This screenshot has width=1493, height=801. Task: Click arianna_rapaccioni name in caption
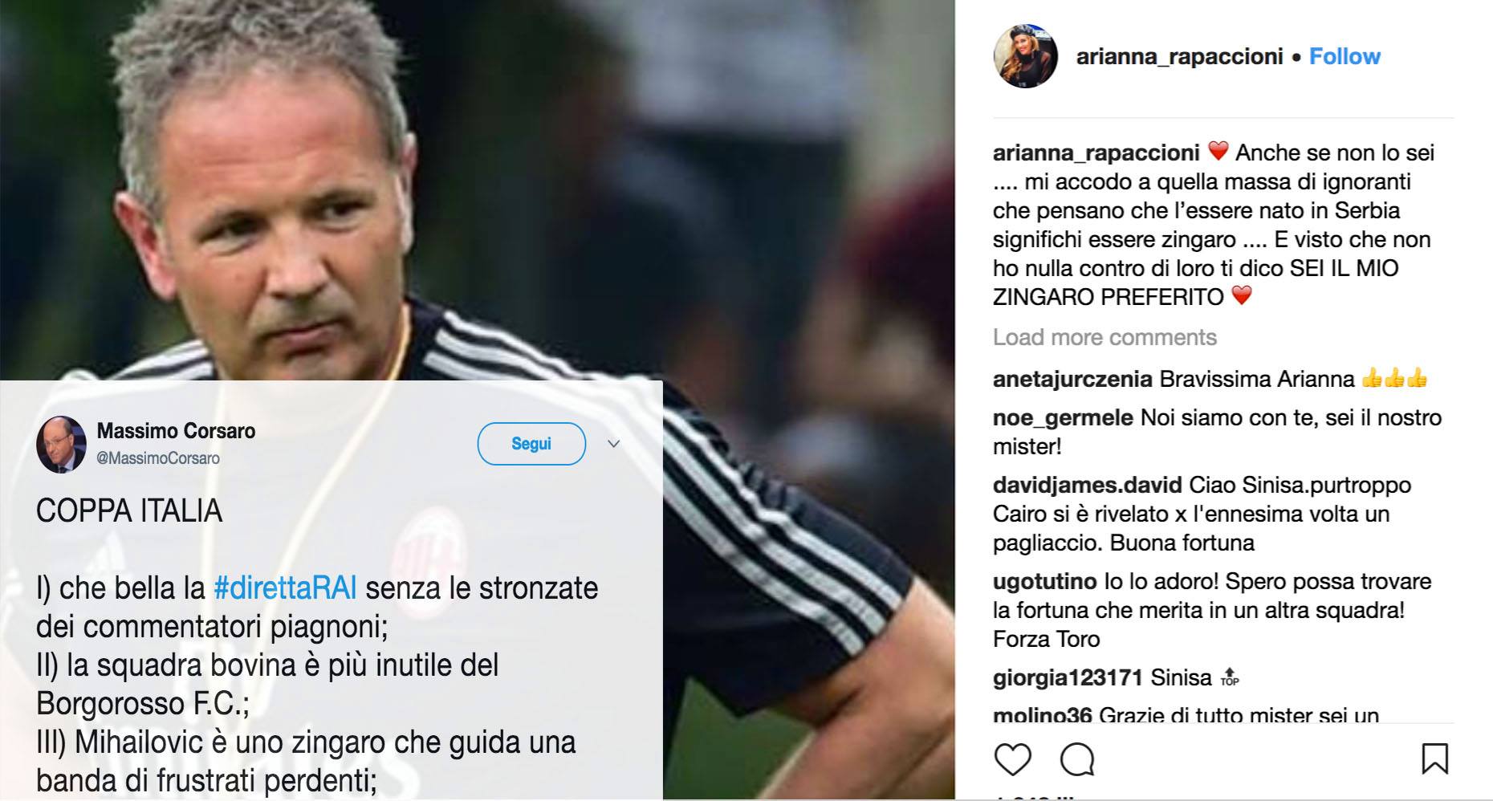[x=1096, y=152]
